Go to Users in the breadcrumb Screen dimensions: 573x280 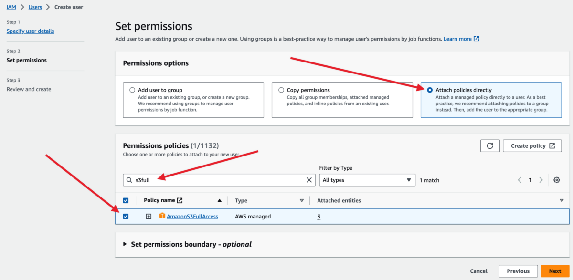tap(35, 7)
